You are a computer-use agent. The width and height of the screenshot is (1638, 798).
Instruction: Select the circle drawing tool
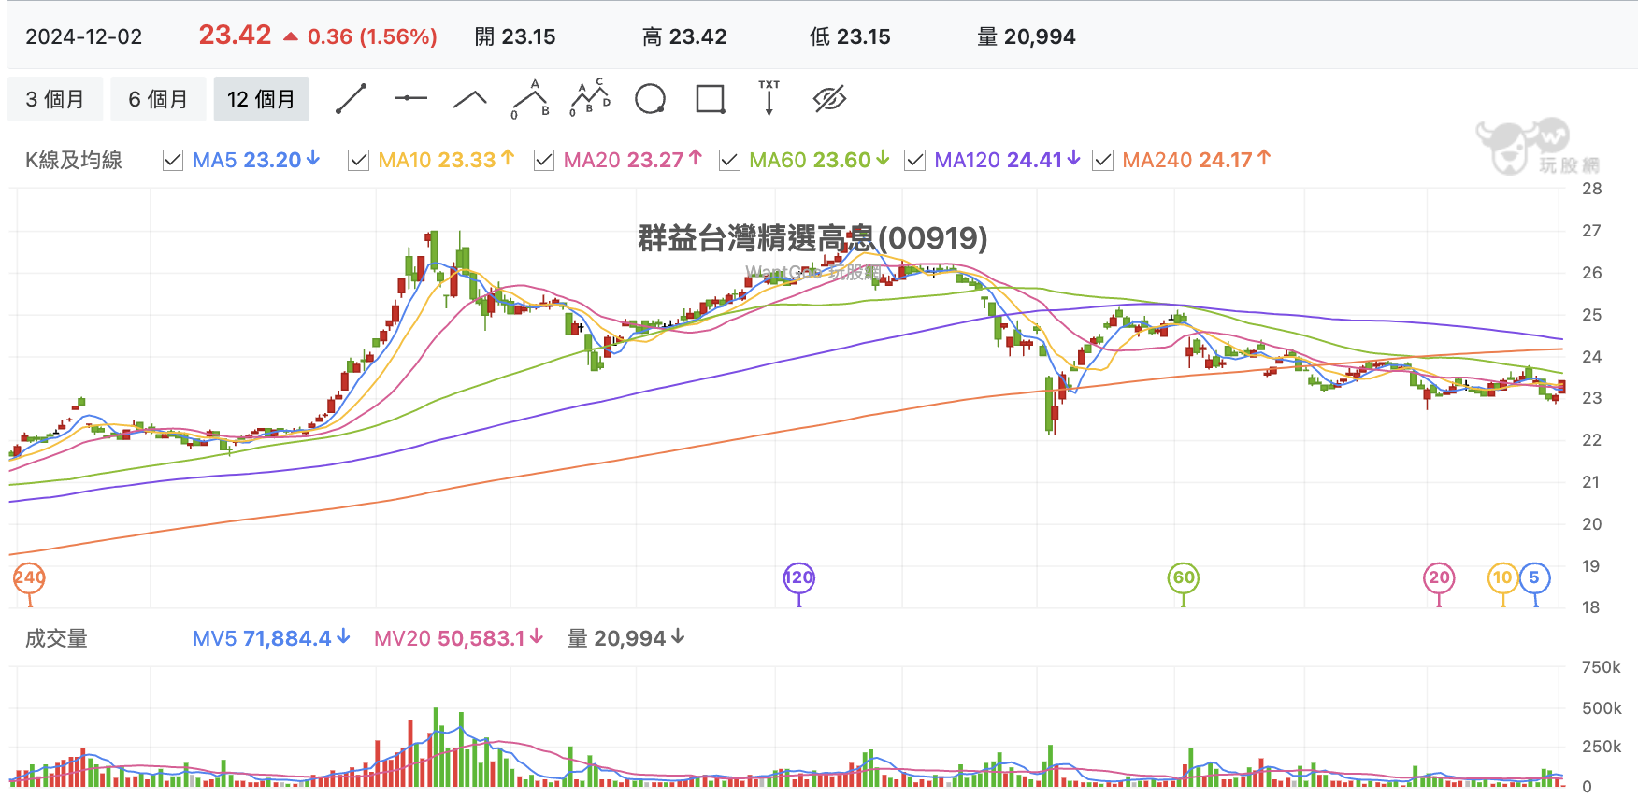[650, 99]
